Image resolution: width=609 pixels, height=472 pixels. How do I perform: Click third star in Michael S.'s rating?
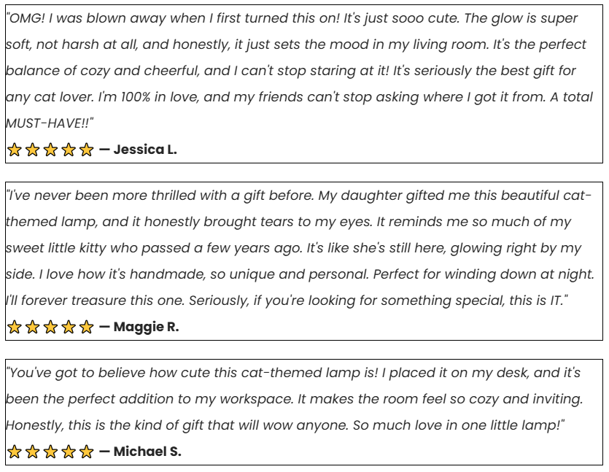pyautogui.click(x=50, y=452)
